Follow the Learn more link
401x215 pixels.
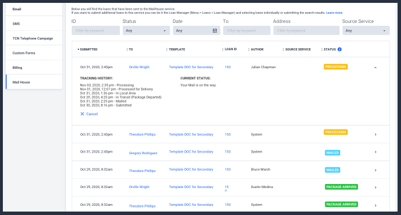pos(334,13)
